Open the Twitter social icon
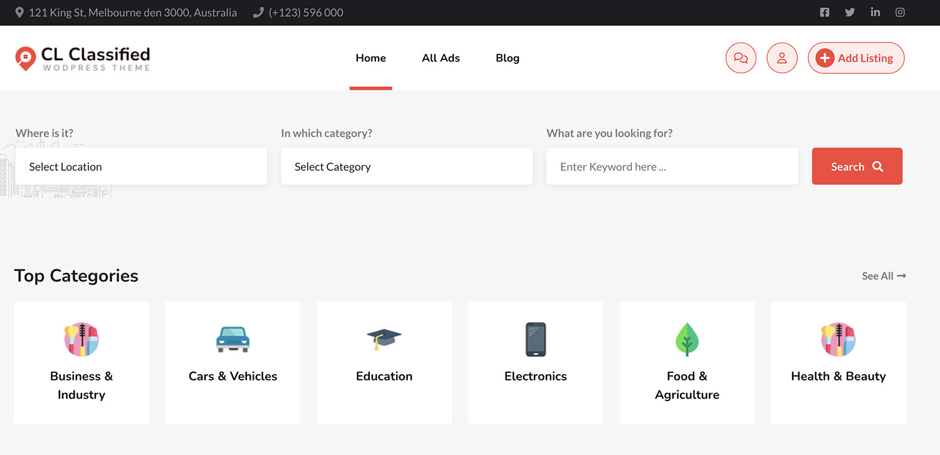 (x=850, y=13)
